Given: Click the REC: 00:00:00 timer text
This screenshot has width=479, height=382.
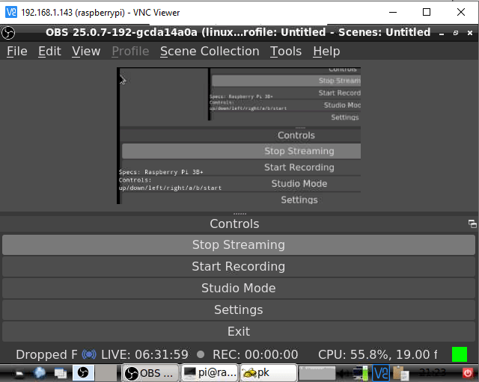Looking at the screenshot, I should (255, 354).
